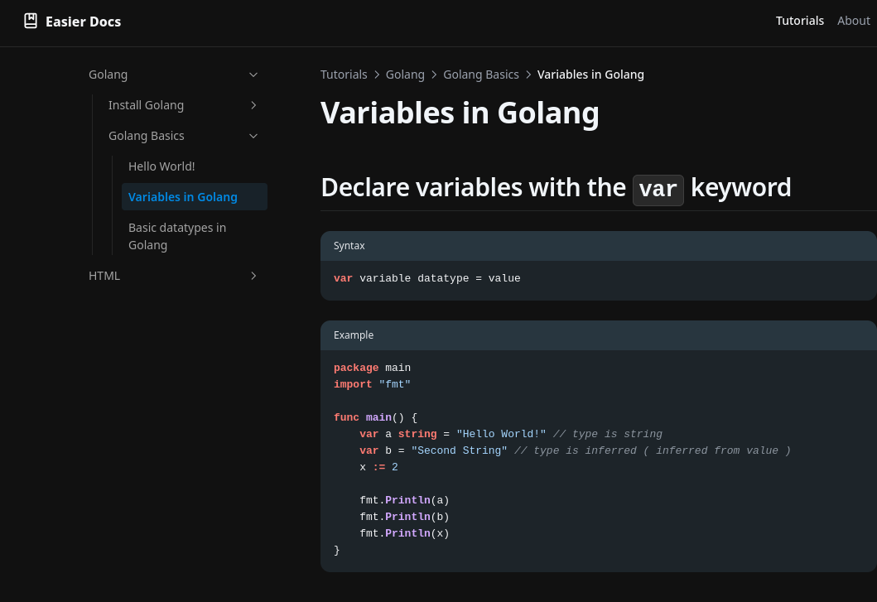Open the Easier Docs home link
This screenshot has height=602, width=877.
pos(83,22)
